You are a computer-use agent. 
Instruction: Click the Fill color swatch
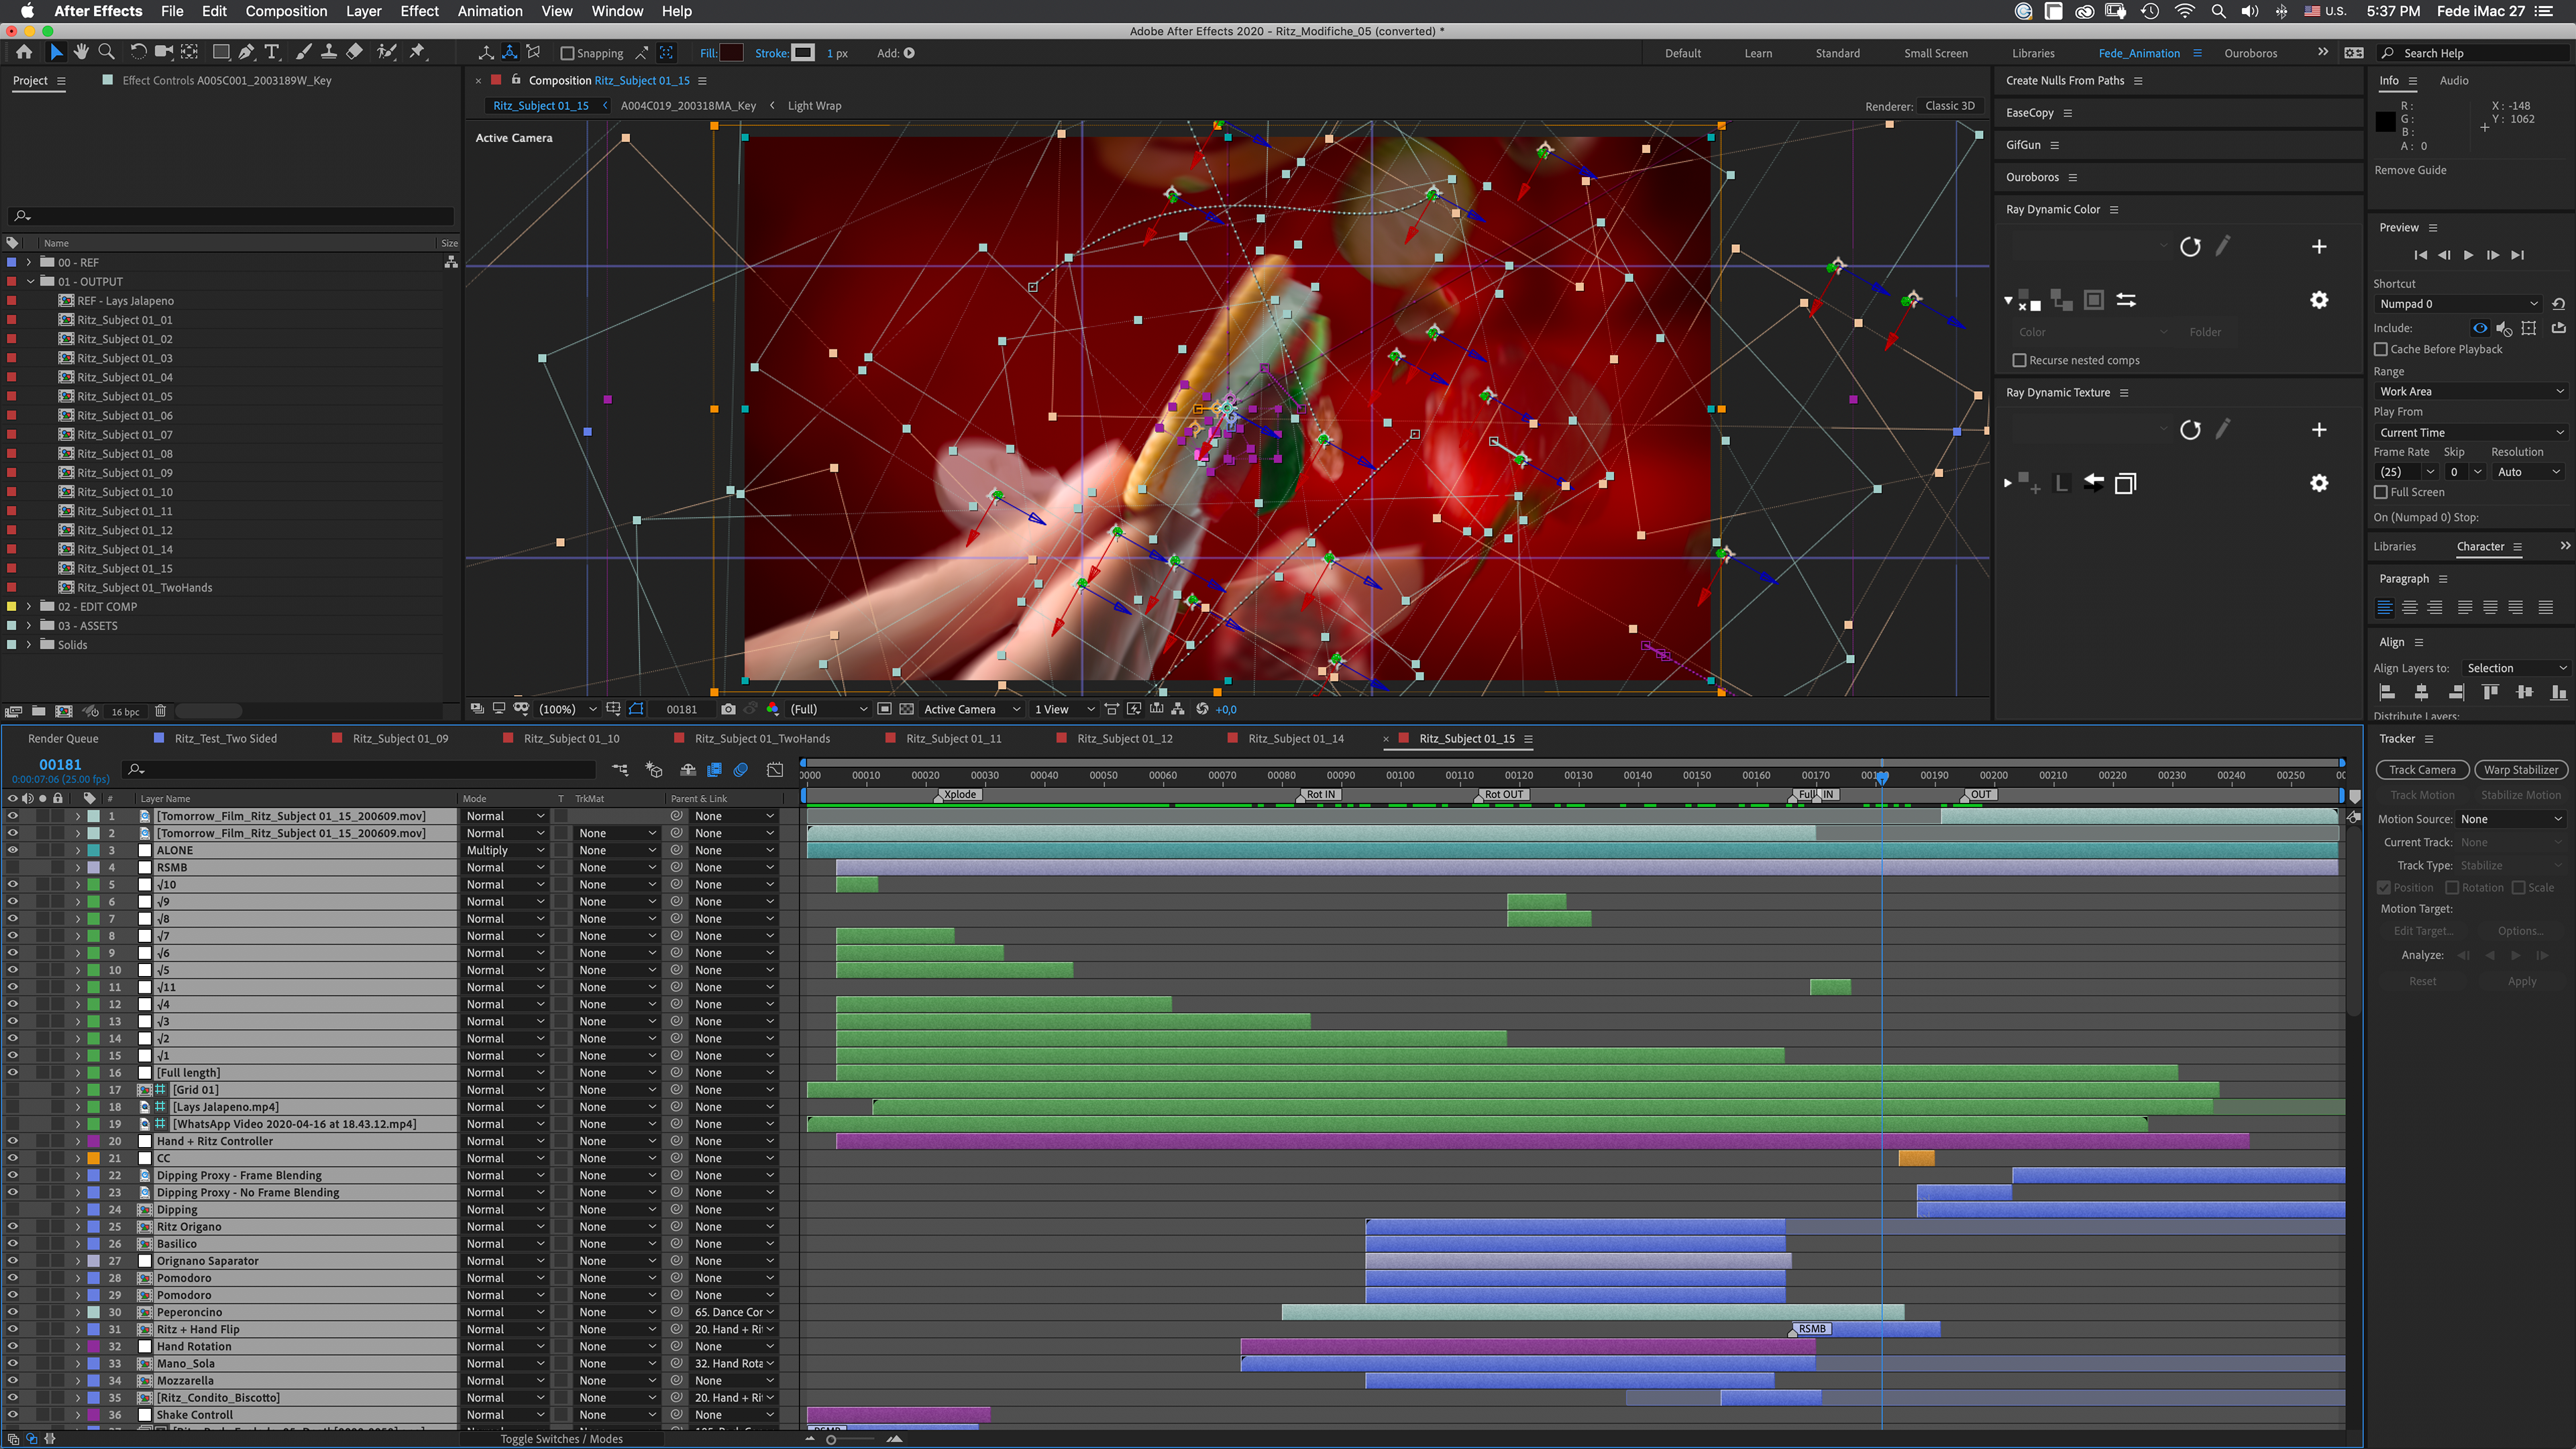[x=731, y=53]
